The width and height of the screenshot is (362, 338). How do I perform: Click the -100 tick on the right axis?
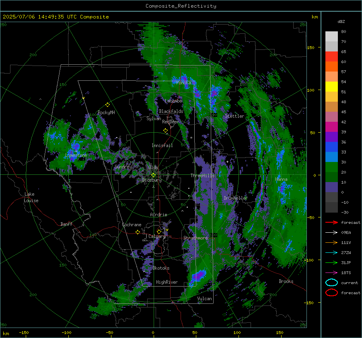(309, 260)
